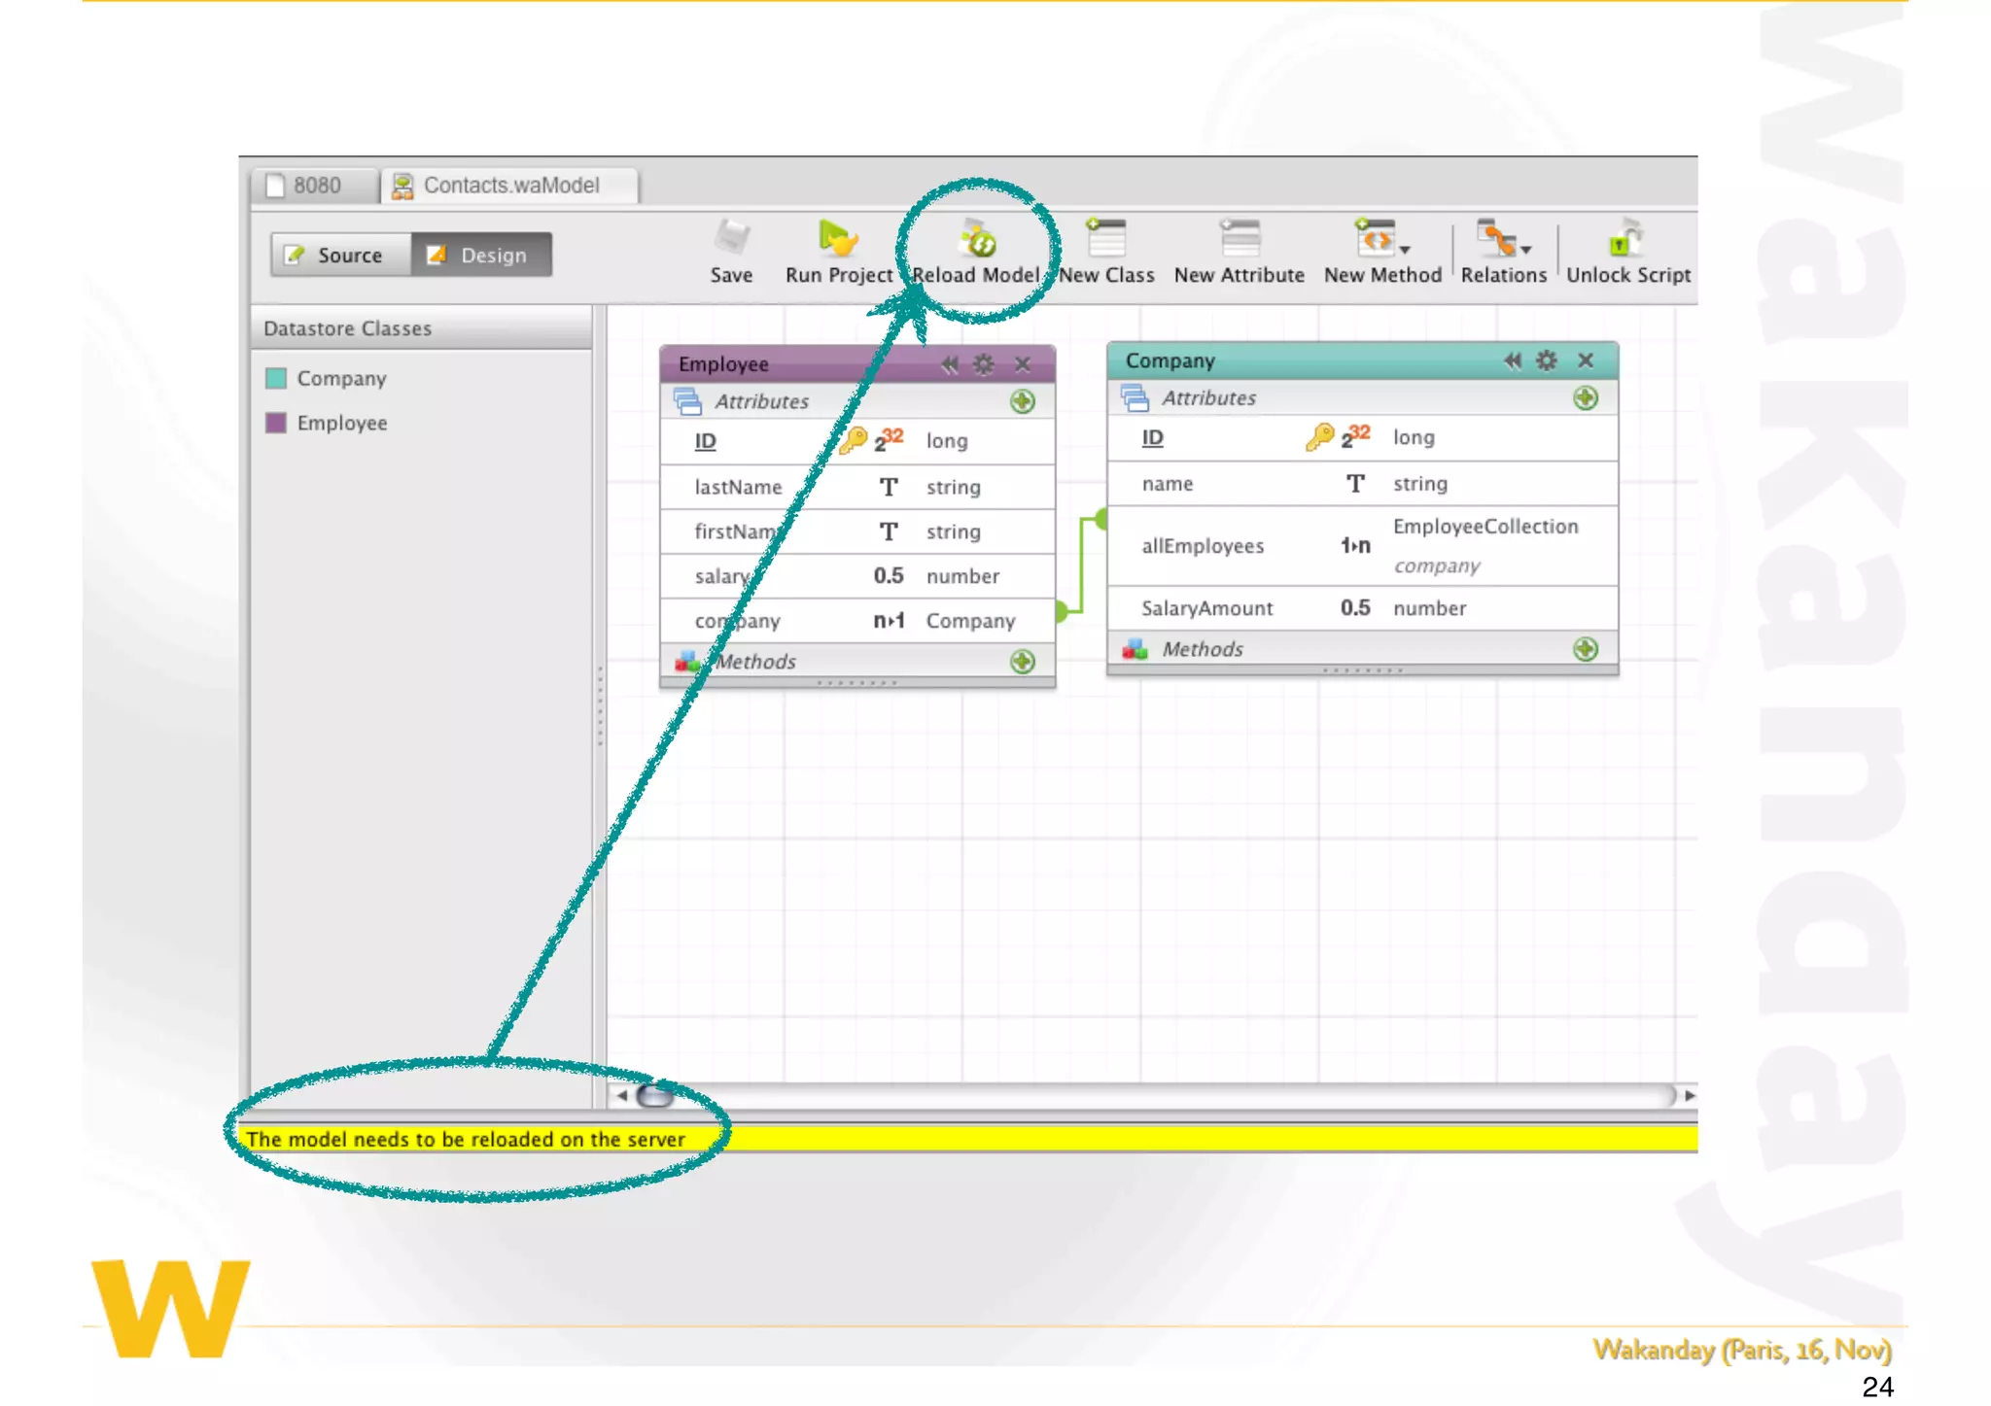Add attribute to the Company class
Image resolution: width=1991 pixels, height=1406 pixels.
tap(1585, 398)
